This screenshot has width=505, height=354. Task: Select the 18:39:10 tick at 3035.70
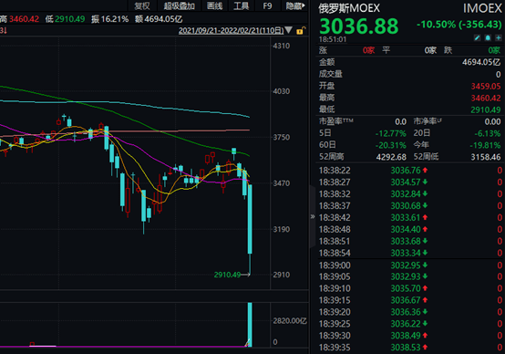tap(410, 288)
